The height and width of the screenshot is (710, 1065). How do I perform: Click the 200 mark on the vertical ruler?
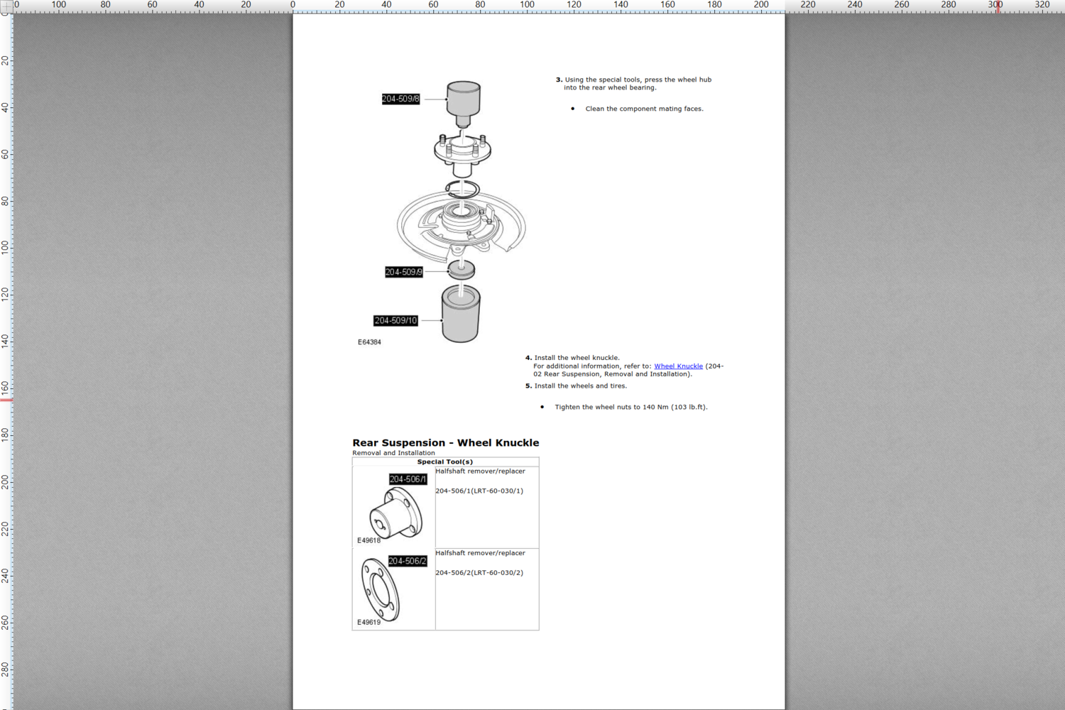click(6, 482)
